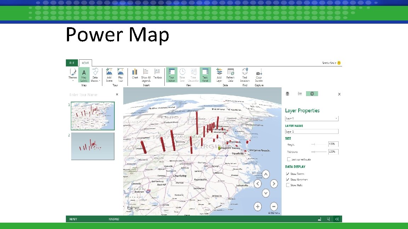Show the Time Line
Image resolution: width=408 pixels, height=229 pixels.
182,75
